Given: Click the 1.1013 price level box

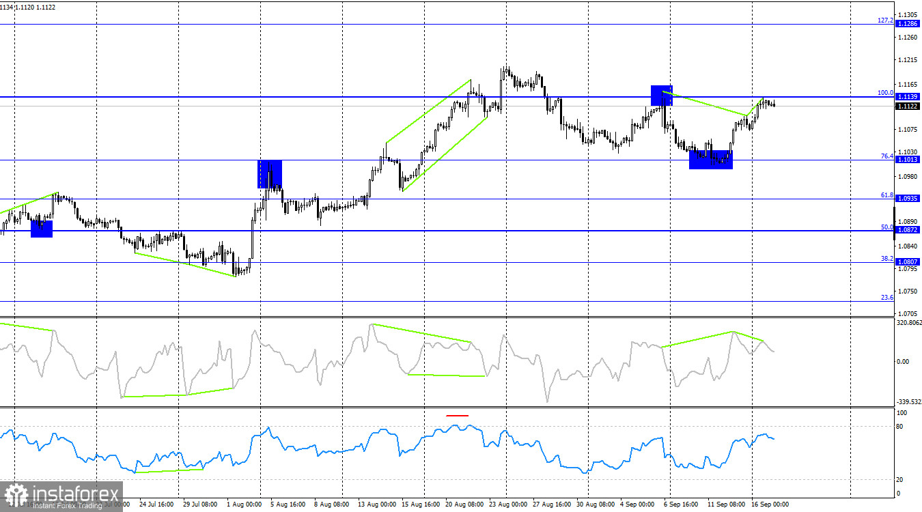Looking at the screenshot, I should pos(908,160).
